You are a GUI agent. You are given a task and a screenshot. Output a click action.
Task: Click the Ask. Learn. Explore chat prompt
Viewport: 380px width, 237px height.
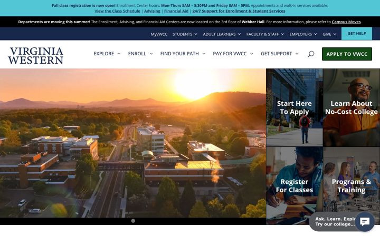(x=335, y=222)
